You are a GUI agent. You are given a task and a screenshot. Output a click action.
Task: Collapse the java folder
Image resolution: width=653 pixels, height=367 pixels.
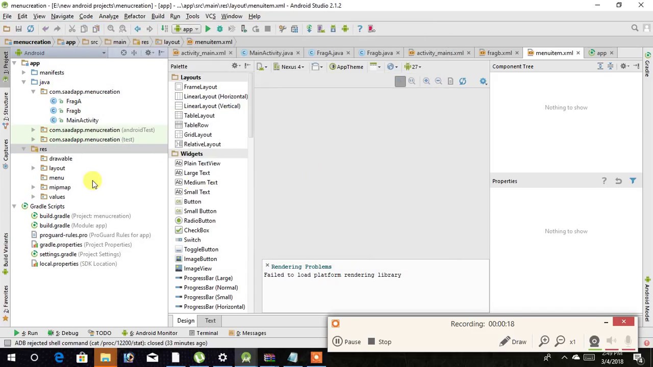pos(23,82)
